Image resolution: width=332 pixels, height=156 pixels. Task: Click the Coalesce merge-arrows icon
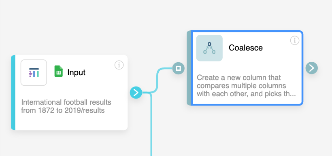[209, 48]
